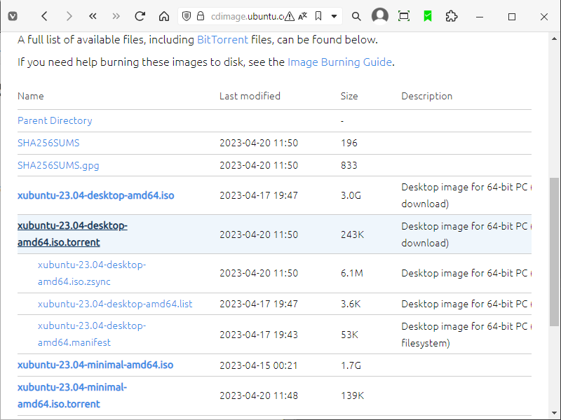Open the Vivaldi menu button
The height and width of the screenshot is (420, 561).
tap(13, 16)
